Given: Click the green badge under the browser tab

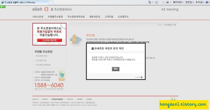Looking at the screenshot, I should coord(3,7).
